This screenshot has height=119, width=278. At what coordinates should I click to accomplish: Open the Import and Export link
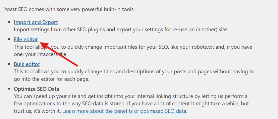(x=36, y=22)
